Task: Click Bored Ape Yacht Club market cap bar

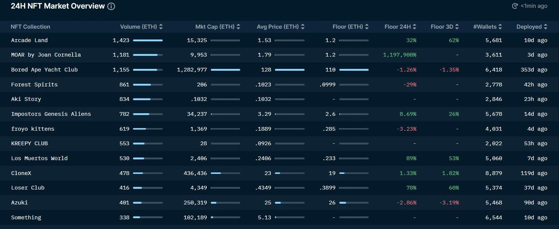Action: (x=225, y=70)
